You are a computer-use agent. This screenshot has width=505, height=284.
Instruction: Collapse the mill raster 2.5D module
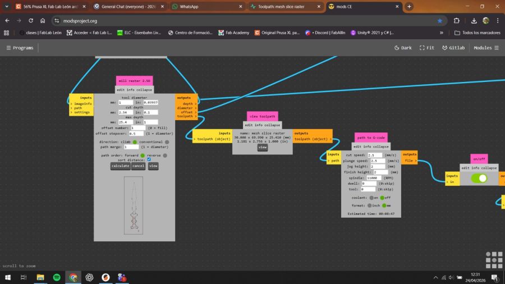[144, 90]
